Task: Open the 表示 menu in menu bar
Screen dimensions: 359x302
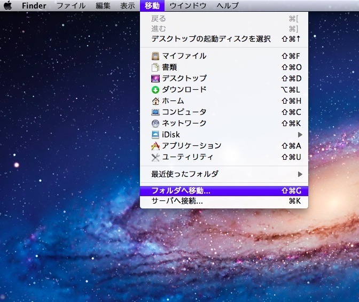Action: (127, 6)
